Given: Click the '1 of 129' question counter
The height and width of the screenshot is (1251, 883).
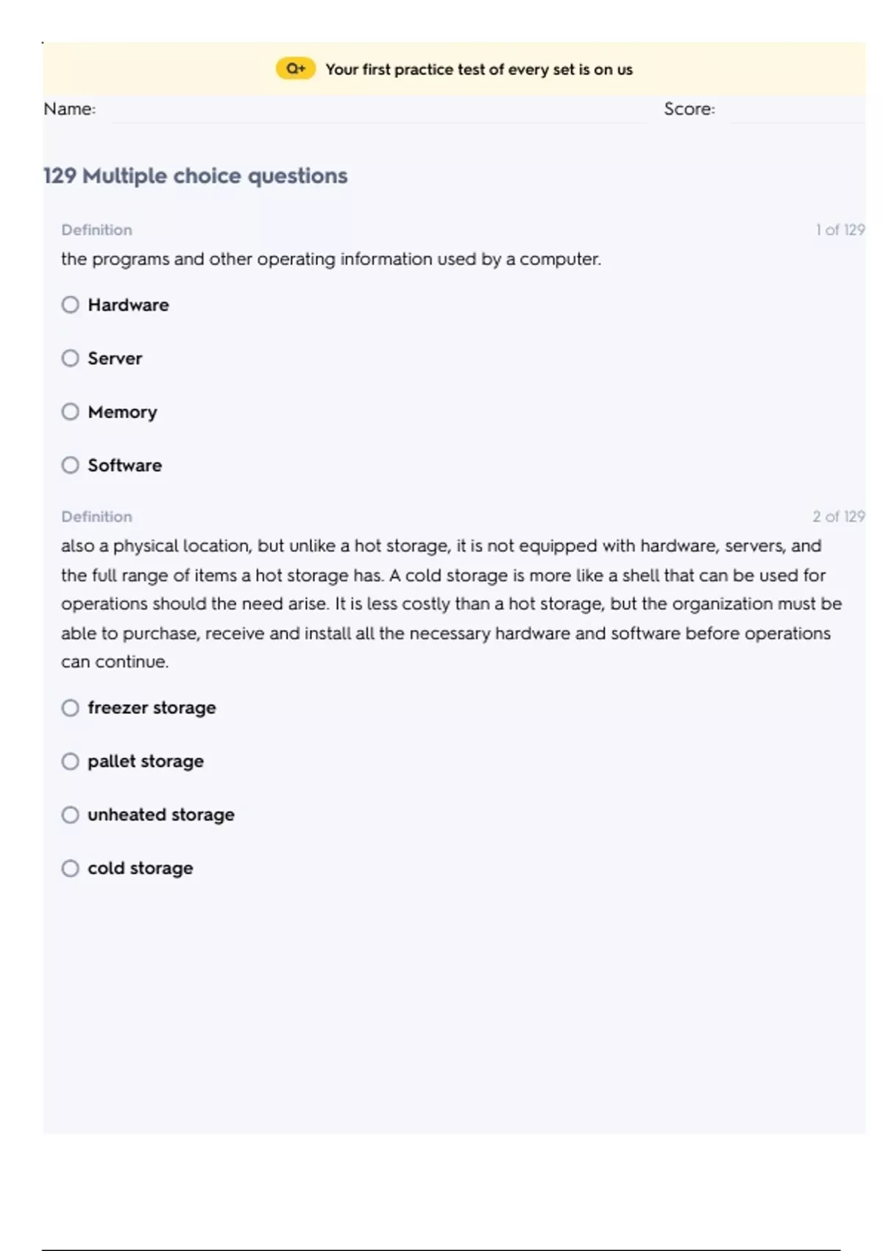Looking at the screenshot, I should coord(840,230).
